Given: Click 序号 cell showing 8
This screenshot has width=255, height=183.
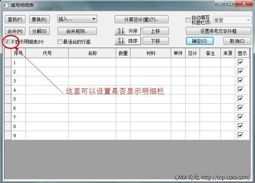Looking at the screenshot, I should point(18,126).
